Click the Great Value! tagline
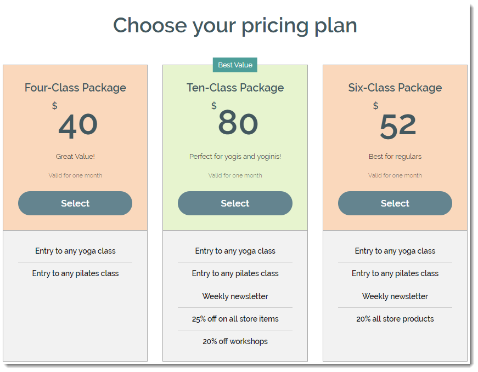Viewport: 478px width, 372px height. 75,157
